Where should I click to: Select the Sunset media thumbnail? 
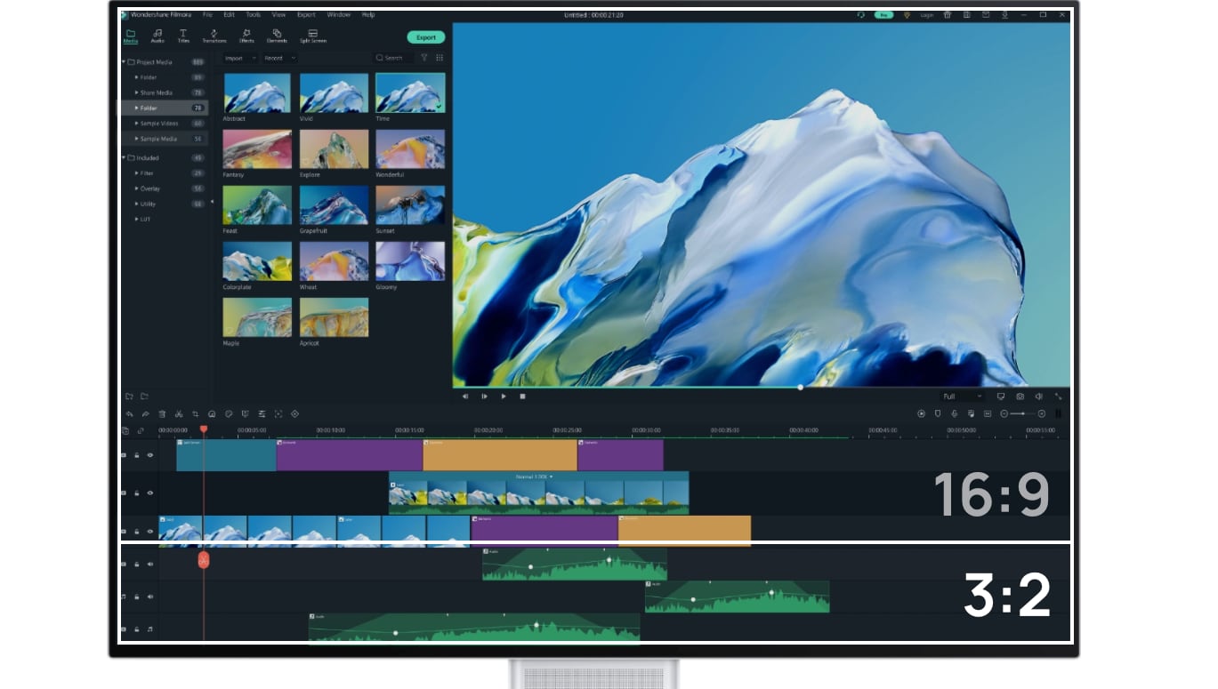click(410, 204)
